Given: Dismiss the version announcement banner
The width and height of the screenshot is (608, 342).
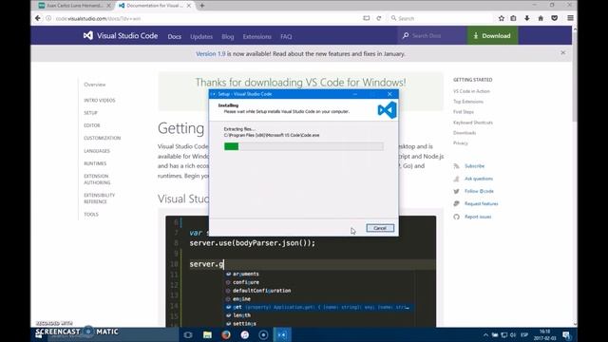Looking at the screenshot, I should [563, 53].
